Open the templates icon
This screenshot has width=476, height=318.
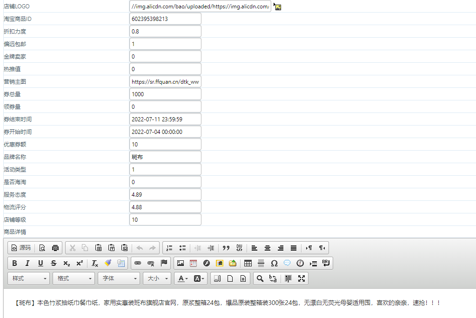243,278
